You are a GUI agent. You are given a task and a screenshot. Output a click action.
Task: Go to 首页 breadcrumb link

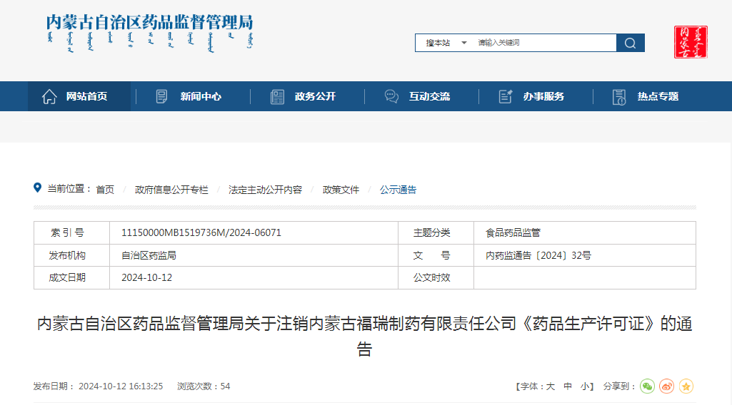[105, 190]
